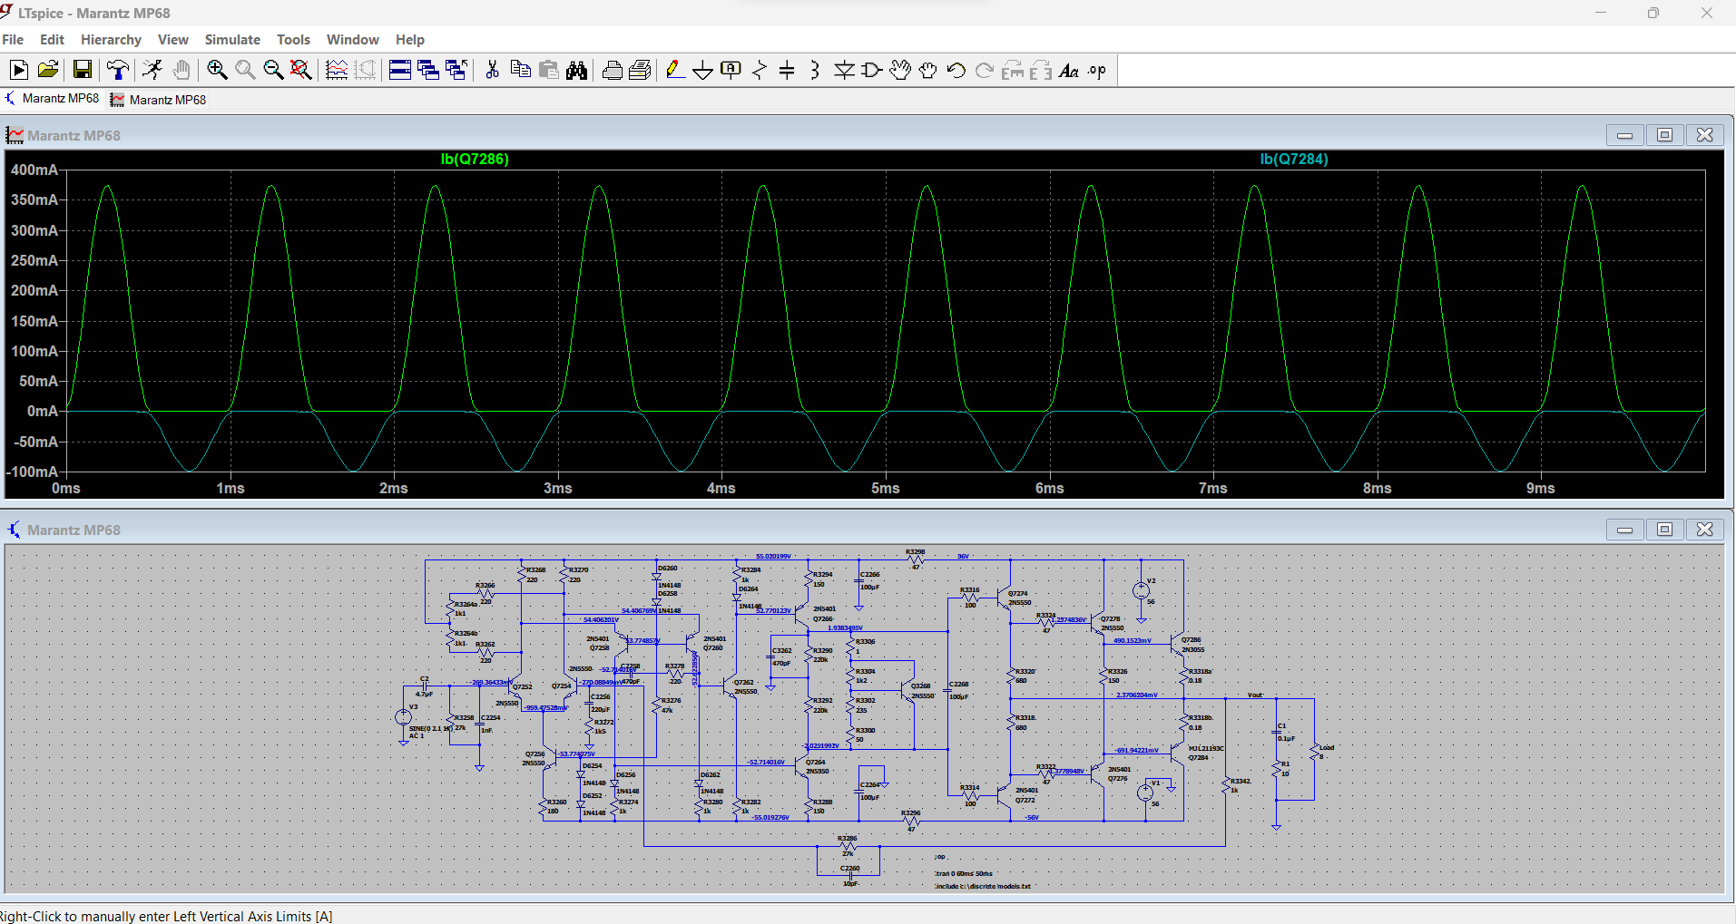
Task: Select the Cut scissors tool
Action: 493,71
